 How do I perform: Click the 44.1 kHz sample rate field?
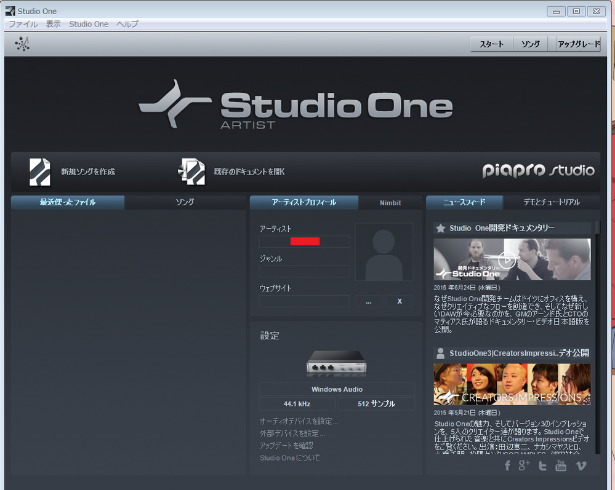coord(297,404)
